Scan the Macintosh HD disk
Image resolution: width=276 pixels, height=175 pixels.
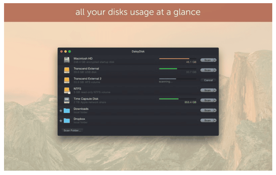(x=207, y=60)
